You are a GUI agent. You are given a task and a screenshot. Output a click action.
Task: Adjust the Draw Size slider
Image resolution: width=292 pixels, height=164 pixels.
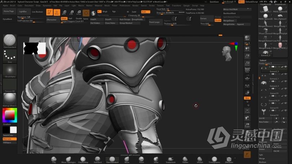click(171, 13)
